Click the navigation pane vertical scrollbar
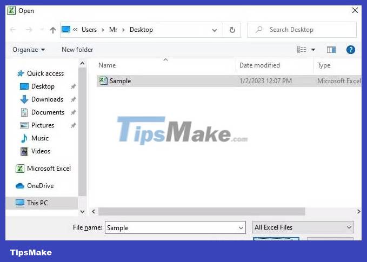The height and width of the screenshot is (262, 367). click(82, 132)
